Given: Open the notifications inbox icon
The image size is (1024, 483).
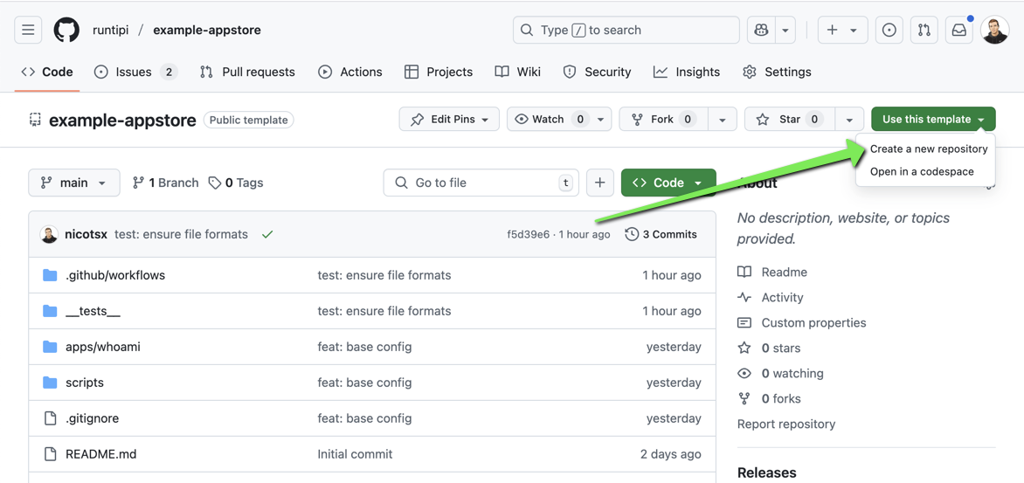Looking at the screenshot, I should pos(959,30).
